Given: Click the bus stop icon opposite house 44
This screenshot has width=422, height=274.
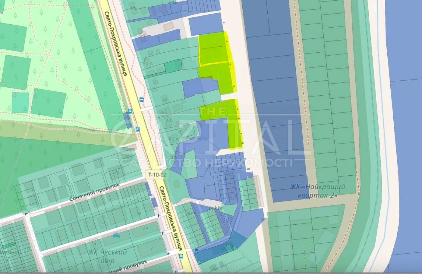Looking at the screenshot, I should (x=137, y=129).
